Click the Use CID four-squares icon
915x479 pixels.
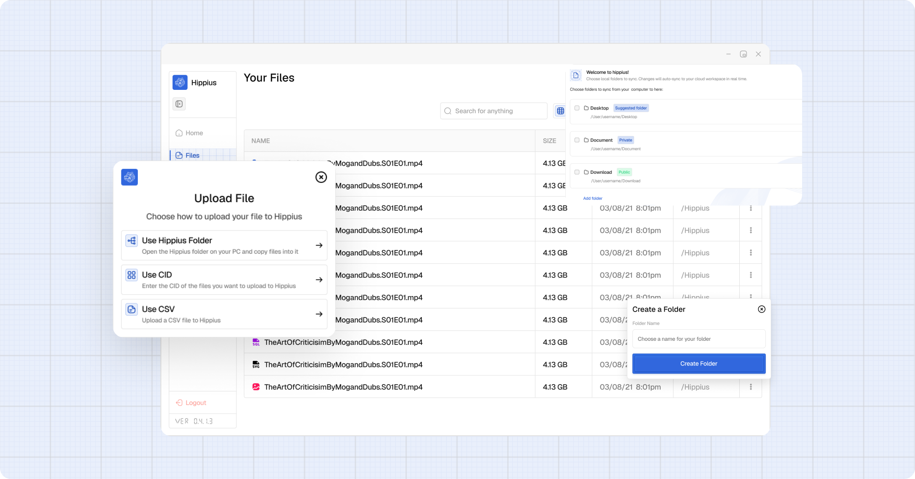tap(131, 275)
